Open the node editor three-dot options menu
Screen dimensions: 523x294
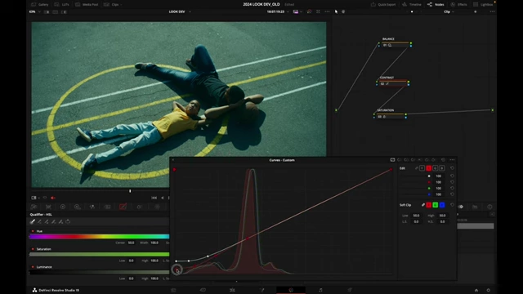pyautogui.click(x=492, y=11)
